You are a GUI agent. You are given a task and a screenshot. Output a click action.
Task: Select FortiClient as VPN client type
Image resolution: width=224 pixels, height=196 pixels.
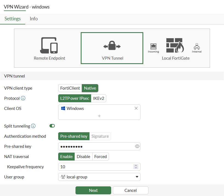[x=70, y=88]
